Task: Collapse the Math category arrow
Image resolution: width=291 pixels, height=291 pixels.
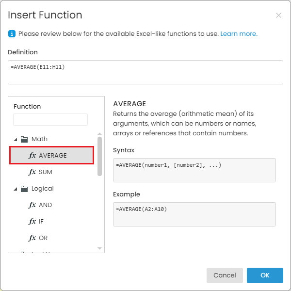Action: point(16,139)
